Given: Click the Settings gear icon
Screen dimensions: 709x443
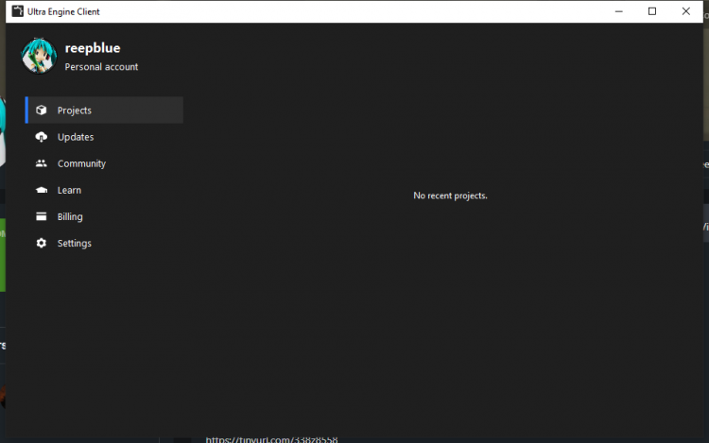Looking at the screenshot, I should click(x=42, y=244).
